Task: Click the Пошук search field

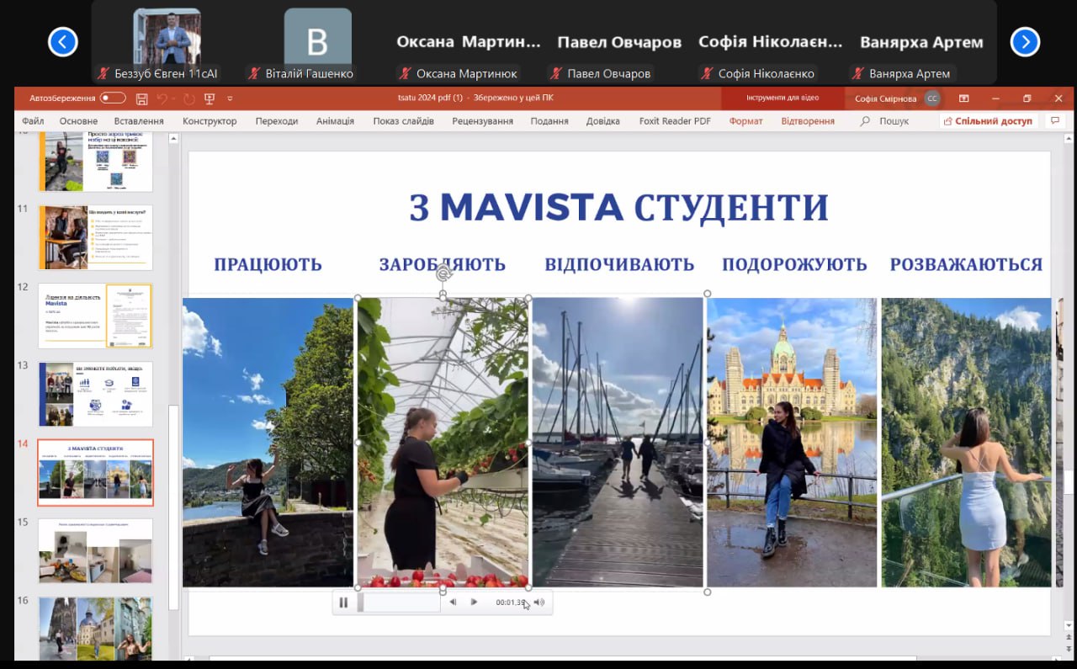Action: click(x=894, y=121)
